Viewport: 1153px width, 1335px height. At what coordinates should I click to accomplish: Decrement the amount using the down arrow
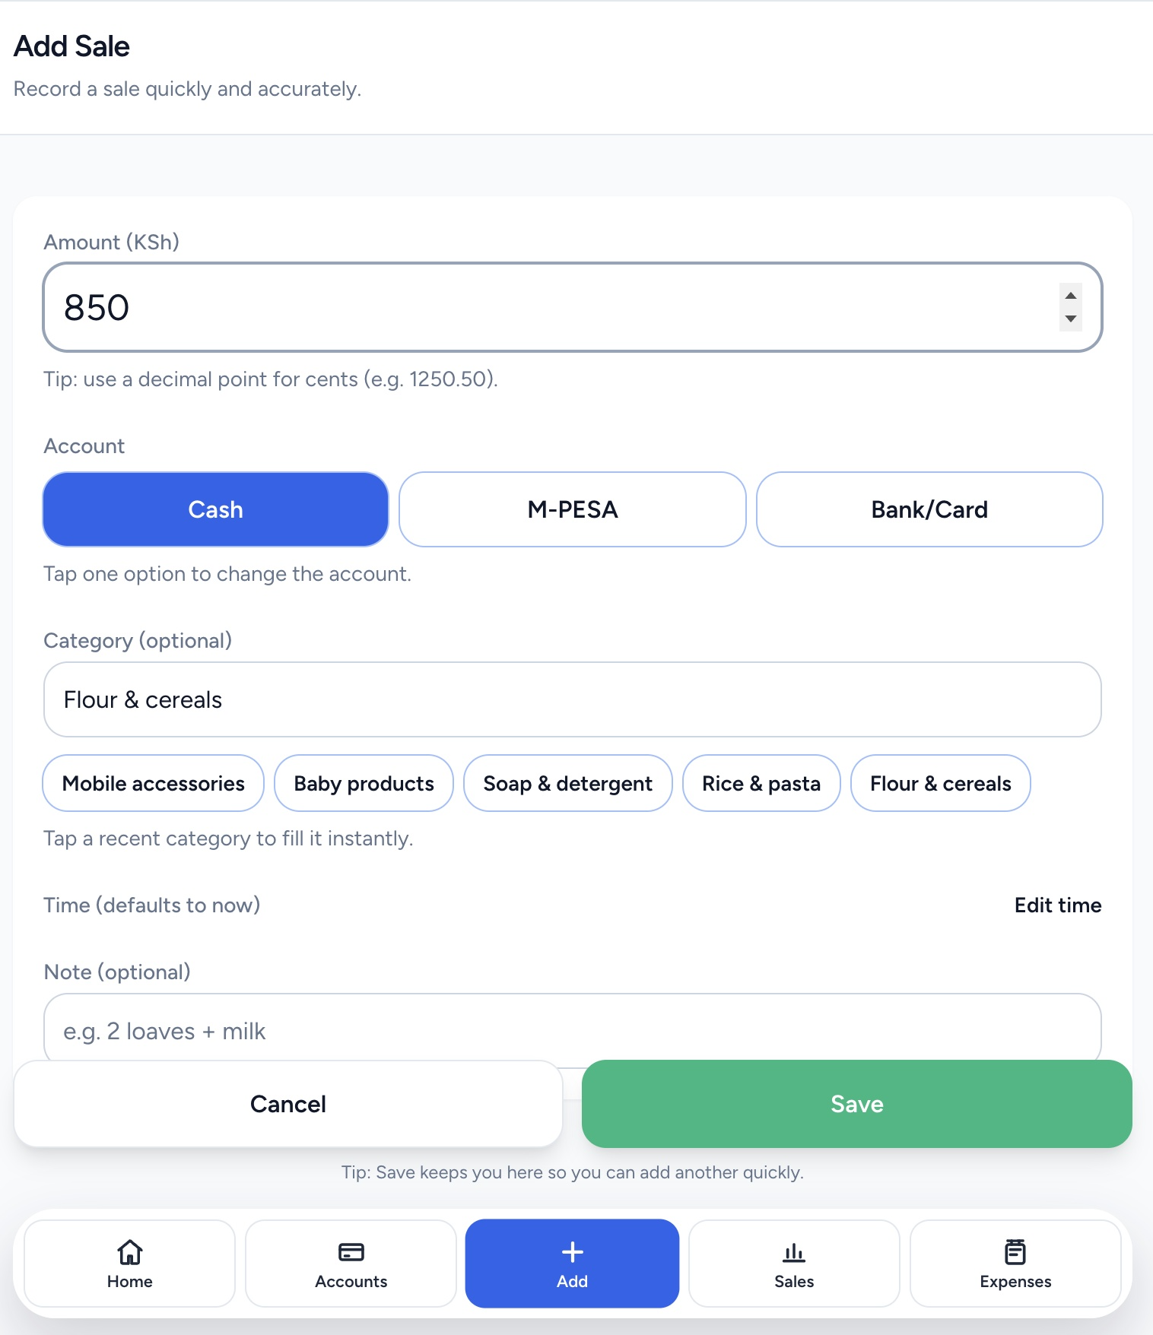[1069, 321]
